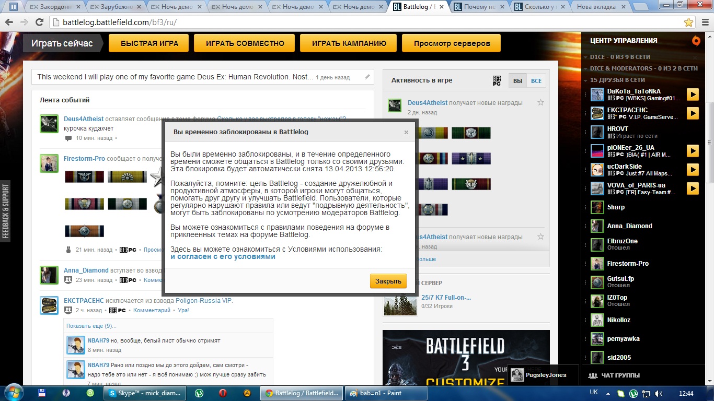
Task: Click the status update text field
Action: 203,77
